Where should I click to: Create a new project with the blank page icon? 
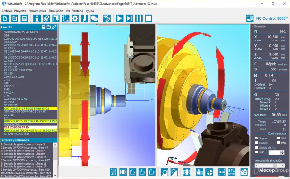(x=5, y=19)
